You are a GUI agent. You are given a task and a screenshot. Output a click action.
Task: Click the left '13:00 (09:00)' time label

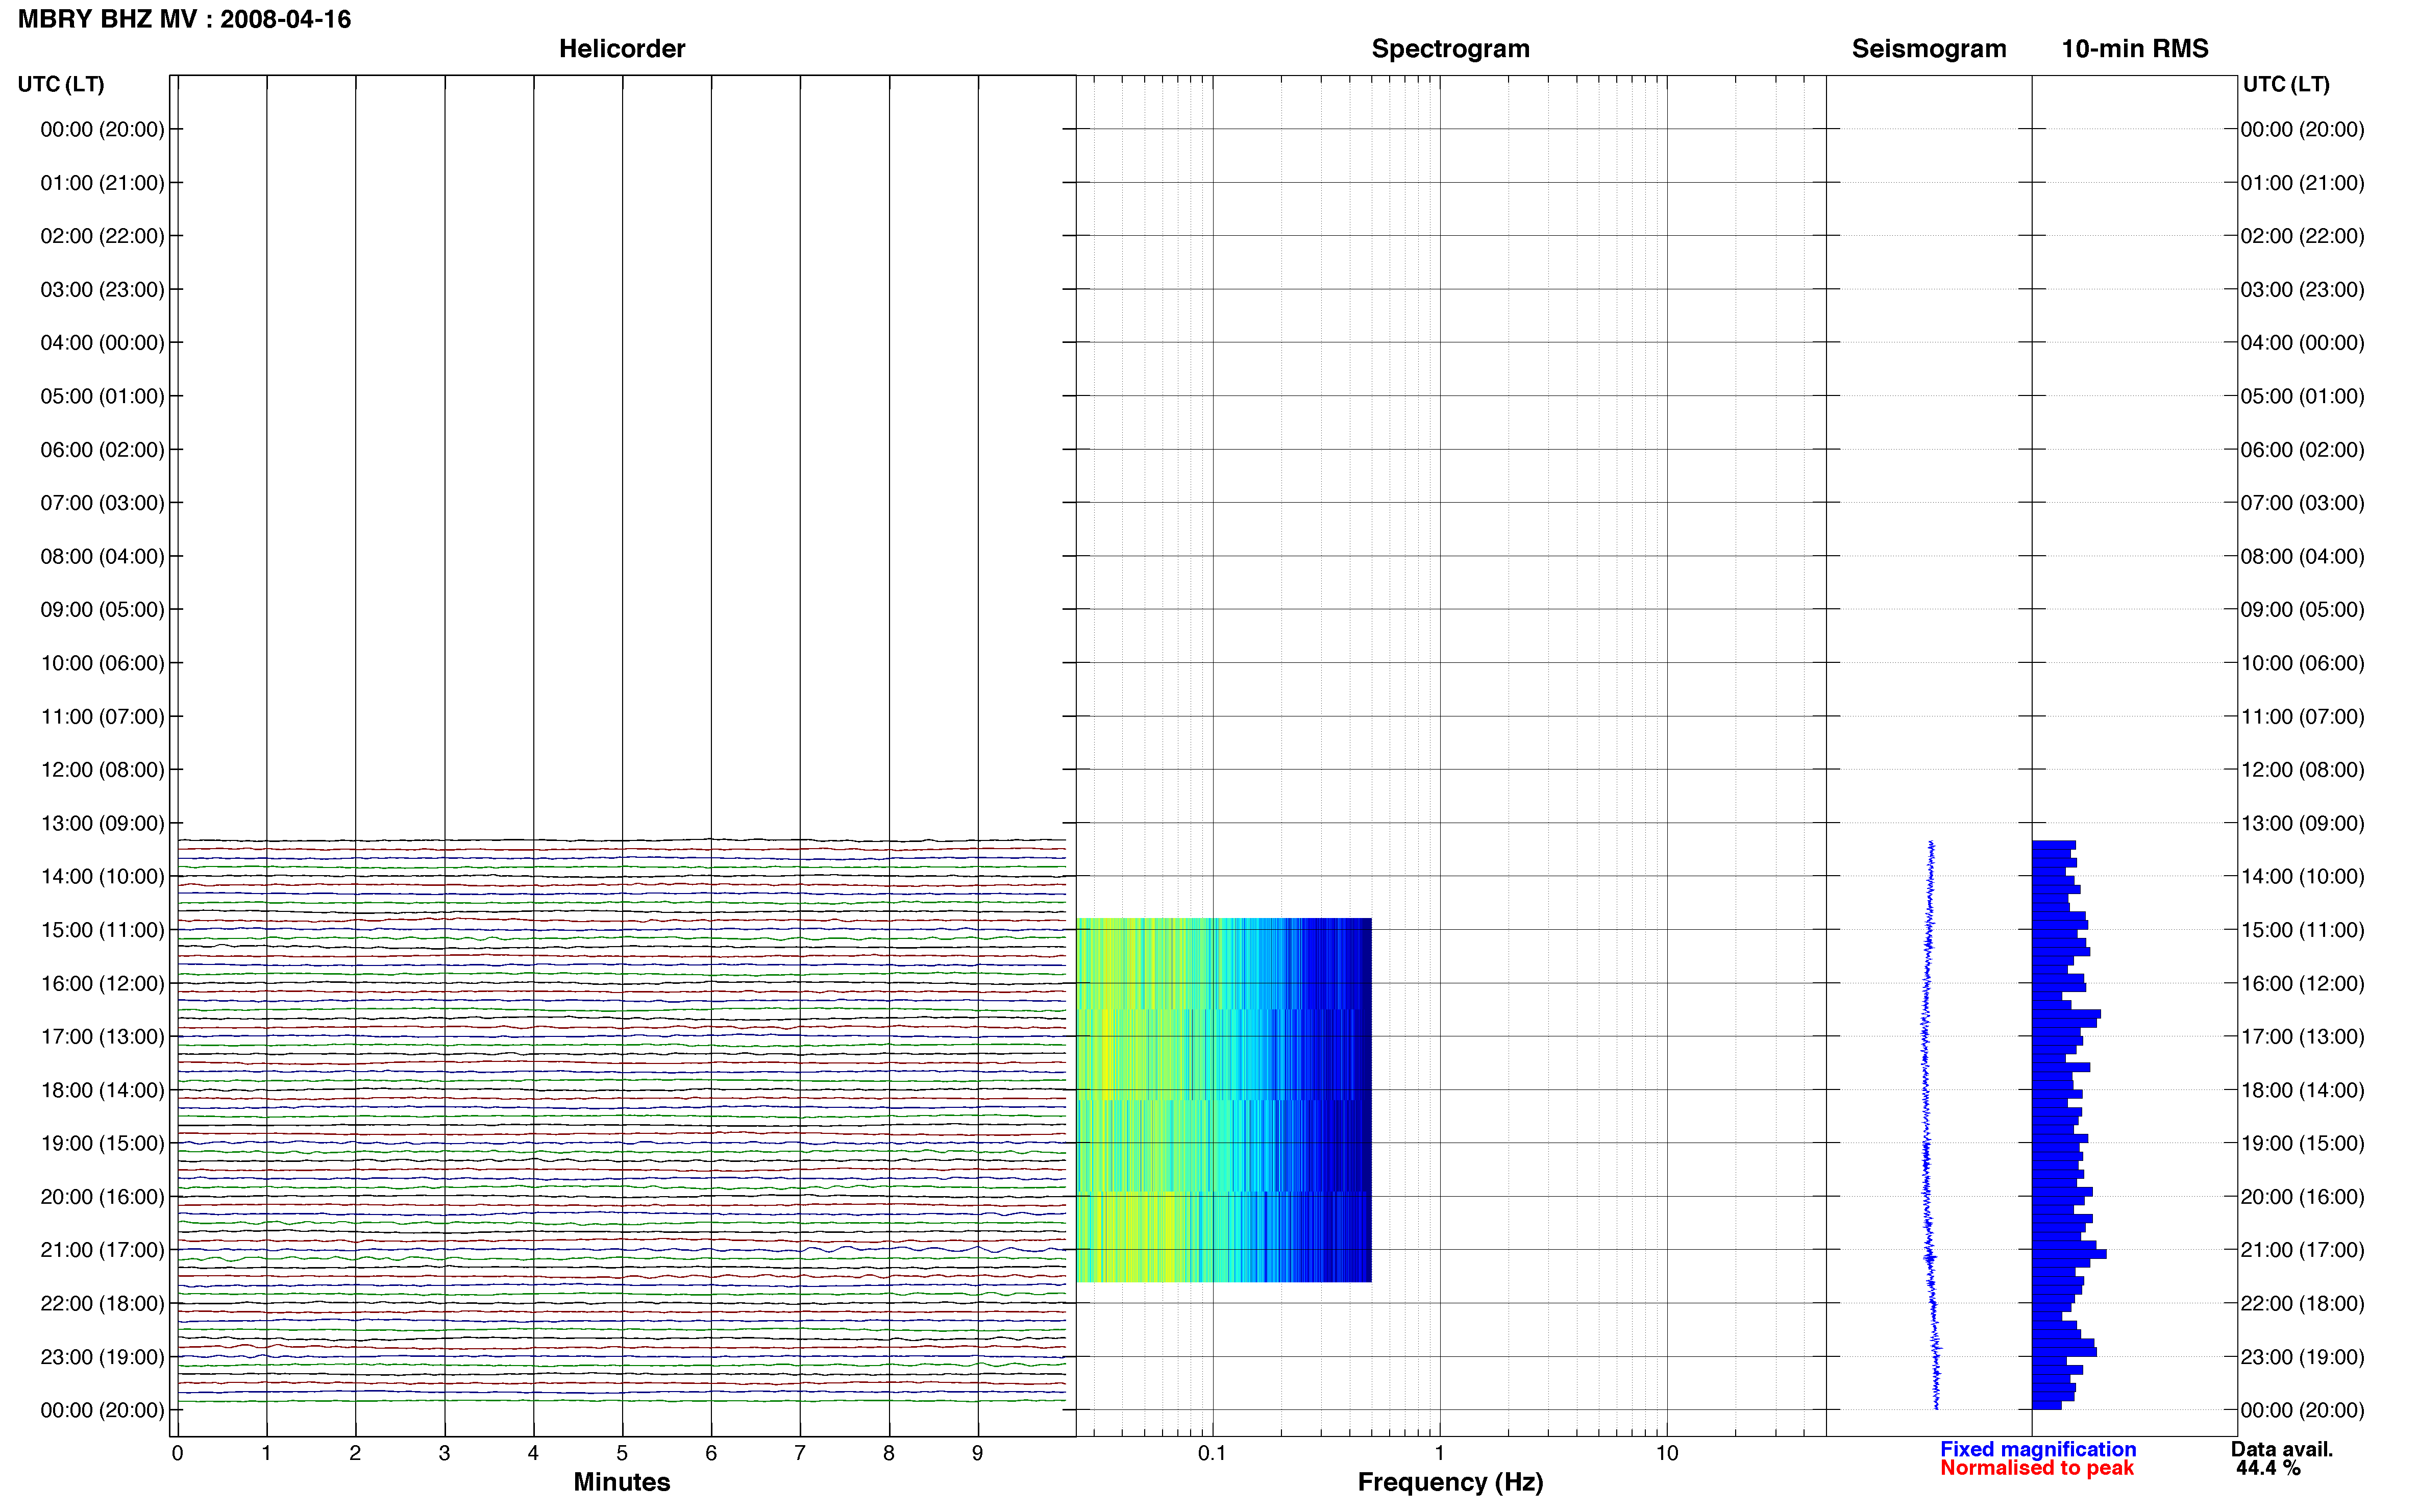(102, 823)
